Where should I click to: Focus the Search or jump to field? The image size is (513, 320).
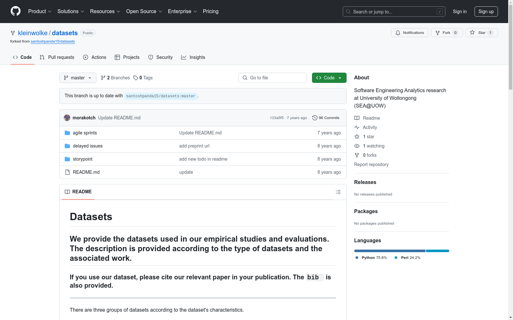394,12
